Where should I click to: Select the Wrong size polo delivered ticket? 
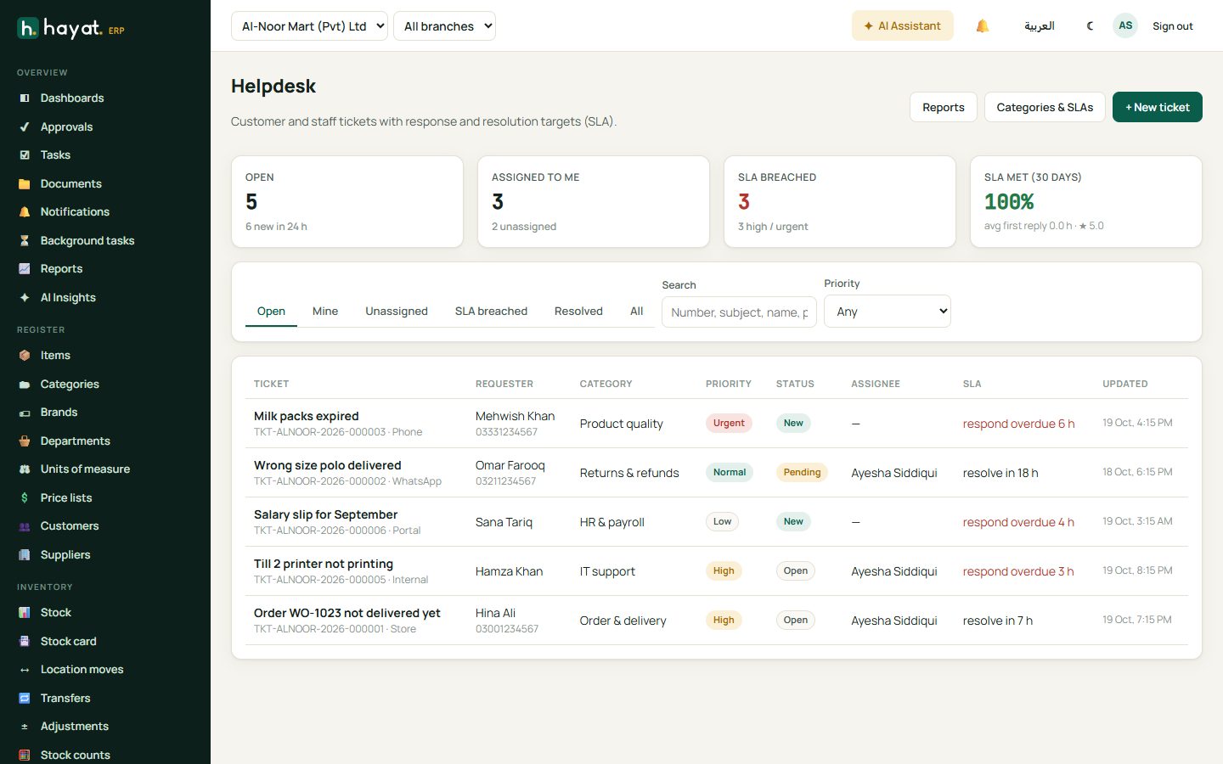328,465
